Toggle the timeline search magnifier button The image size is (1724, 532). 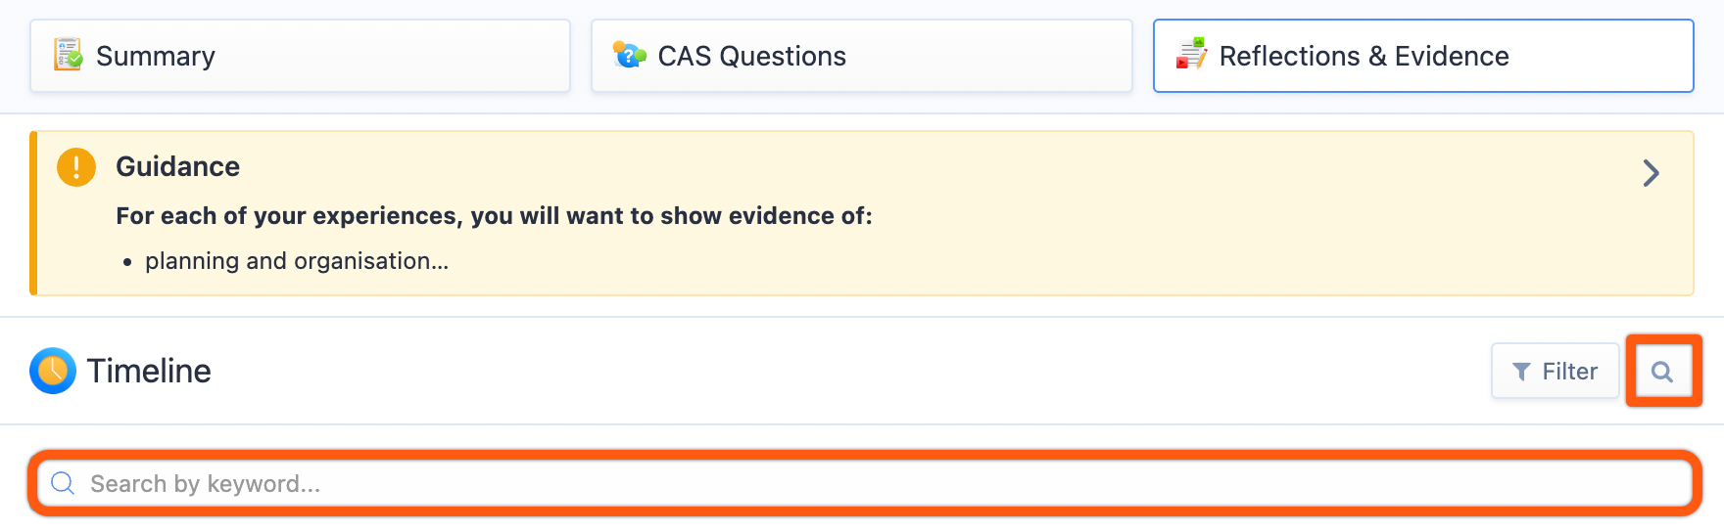[1662, 371]
